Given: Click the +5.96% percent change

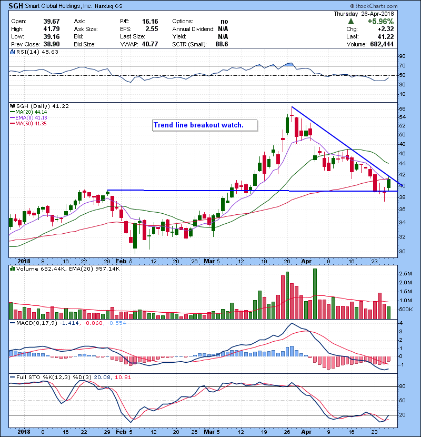Looking at the screenshot, I should coord(380,21).
